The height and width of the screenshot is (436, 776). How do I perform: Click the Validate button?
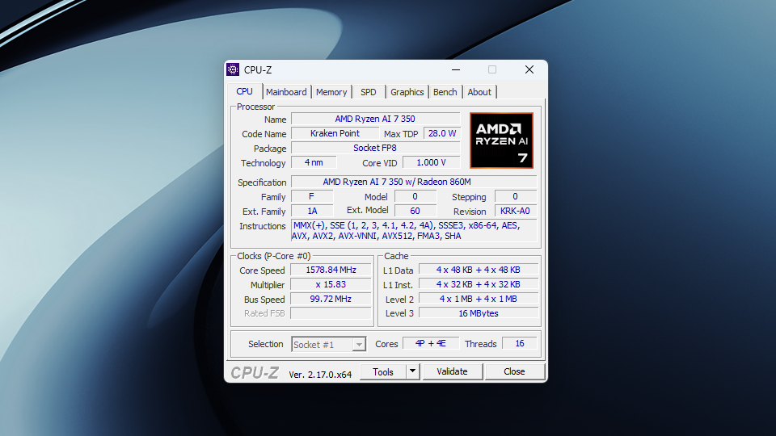point(452,371)
